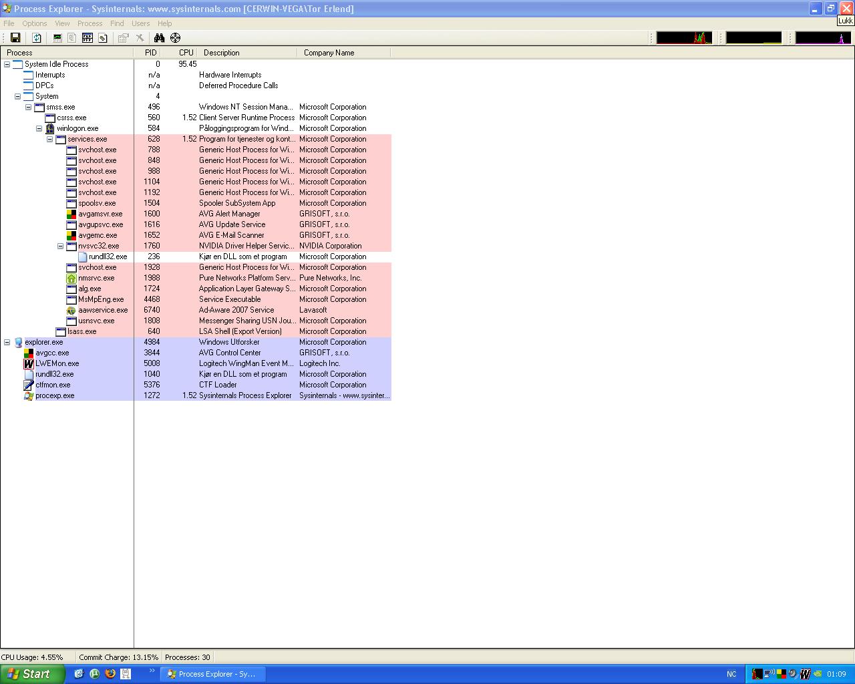Click the Kill Process X icon
Screen dimensions: 855x684
(140, 38)
